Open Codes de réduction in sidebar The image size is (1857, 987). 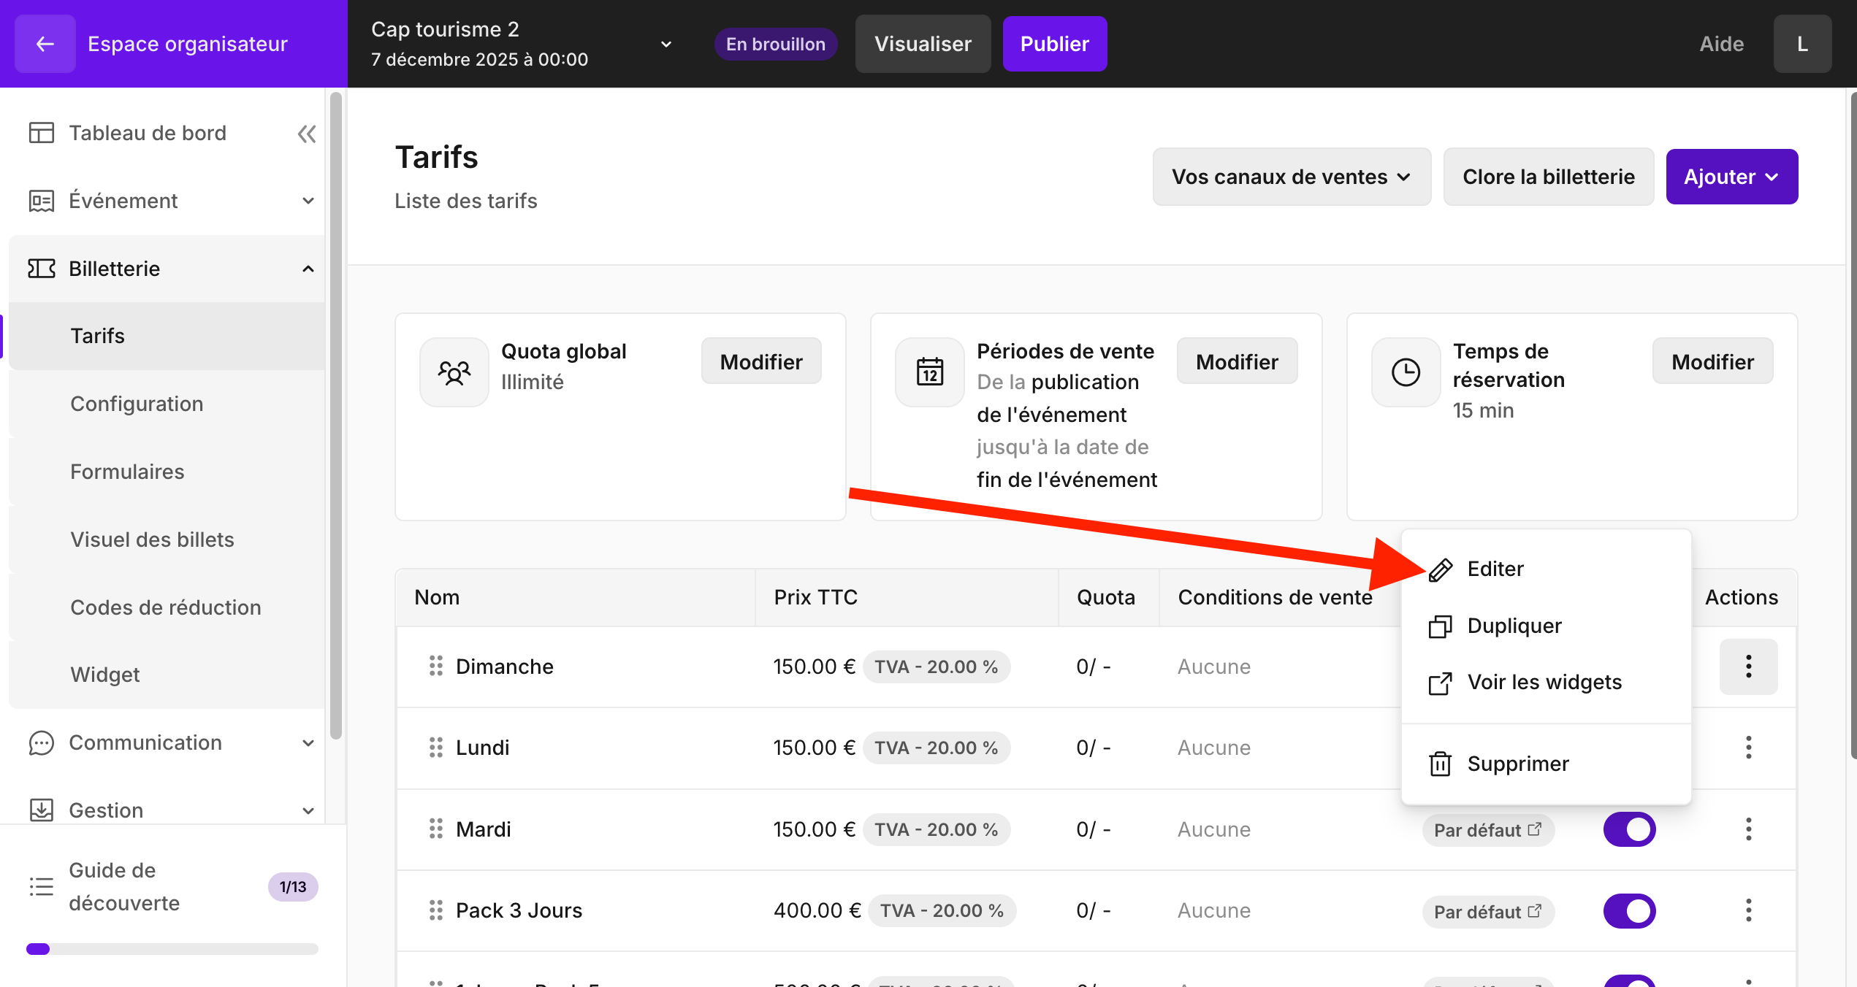[165, 607]
